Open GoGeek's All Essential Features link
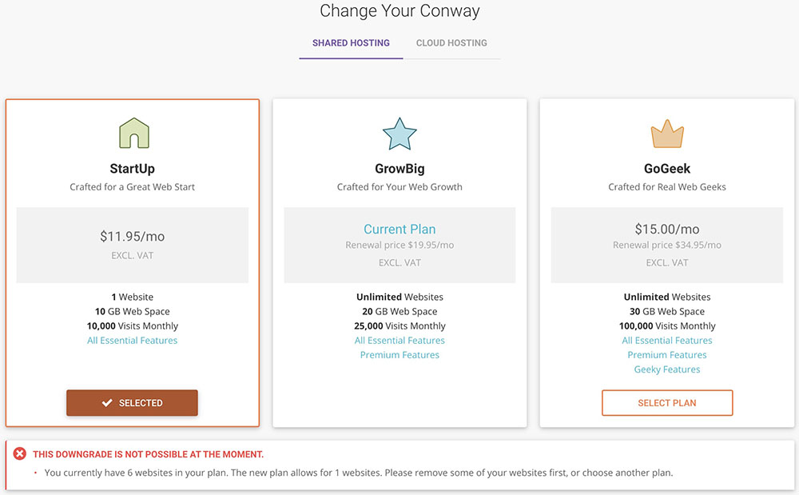This screenshot has height=495, width=799. point(667,341)
